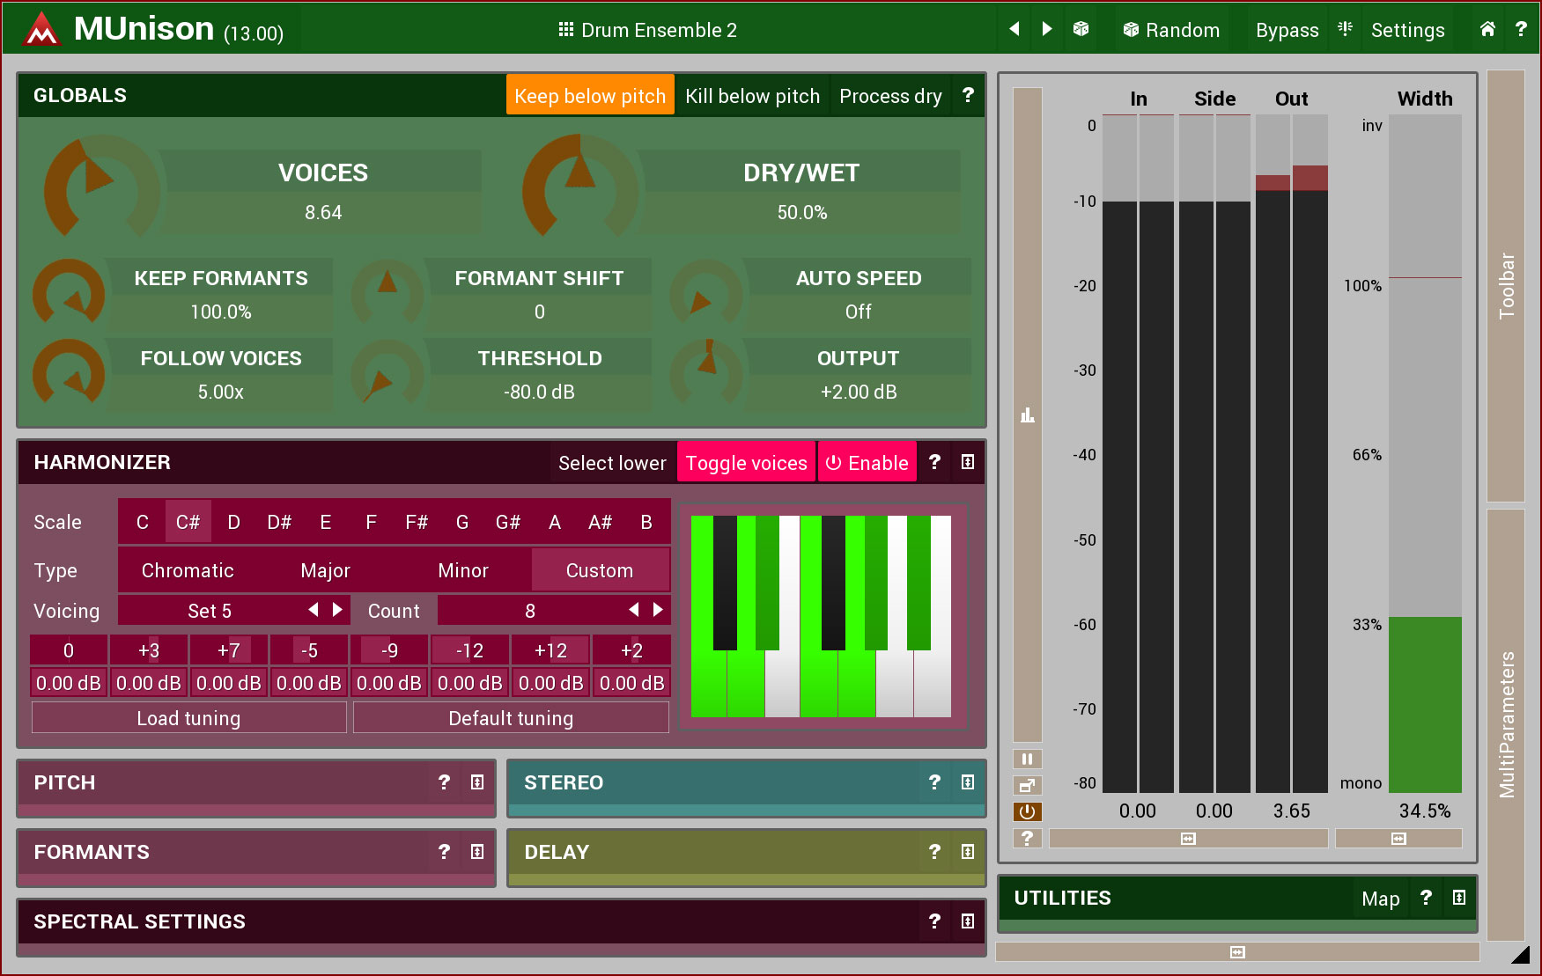
Task: Toggle the harmonizer Enable button
Action: 867,463
